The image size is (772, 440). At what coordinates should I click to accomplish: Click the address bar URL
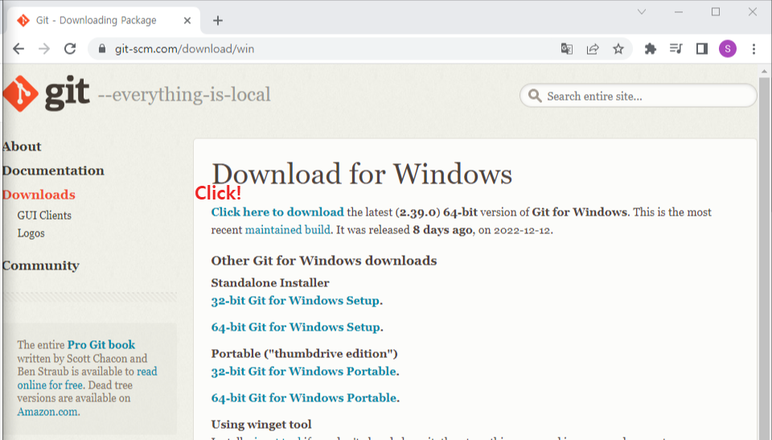[x=185, y=49]
